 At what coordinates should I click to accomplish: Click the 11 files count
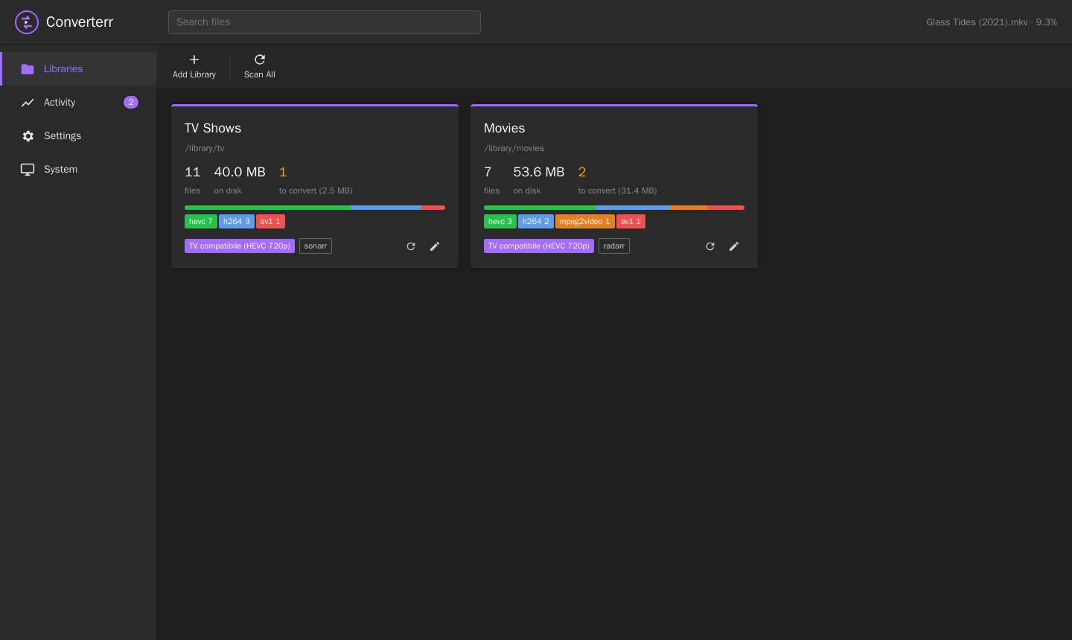pyautogui.click(x=193, y=172)
